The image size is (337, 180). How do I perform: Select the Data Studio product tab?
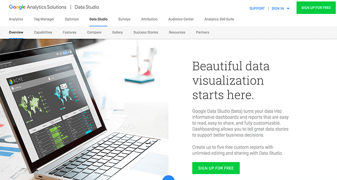pyautogui.click(x=99, y=19)
